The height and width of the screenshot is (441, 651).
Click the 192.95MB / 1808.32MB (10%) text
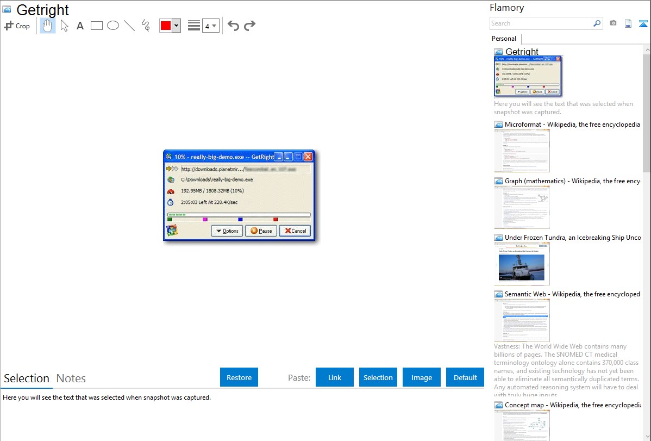tap(212, 191)
